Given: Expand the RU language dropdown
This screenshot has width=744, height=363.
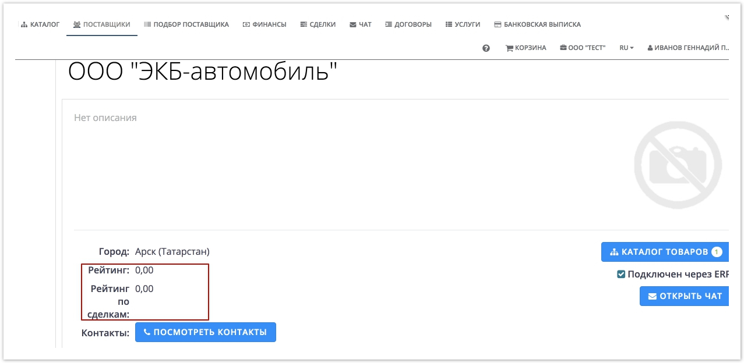Looking at the screenshot, I should click(627, 48).
